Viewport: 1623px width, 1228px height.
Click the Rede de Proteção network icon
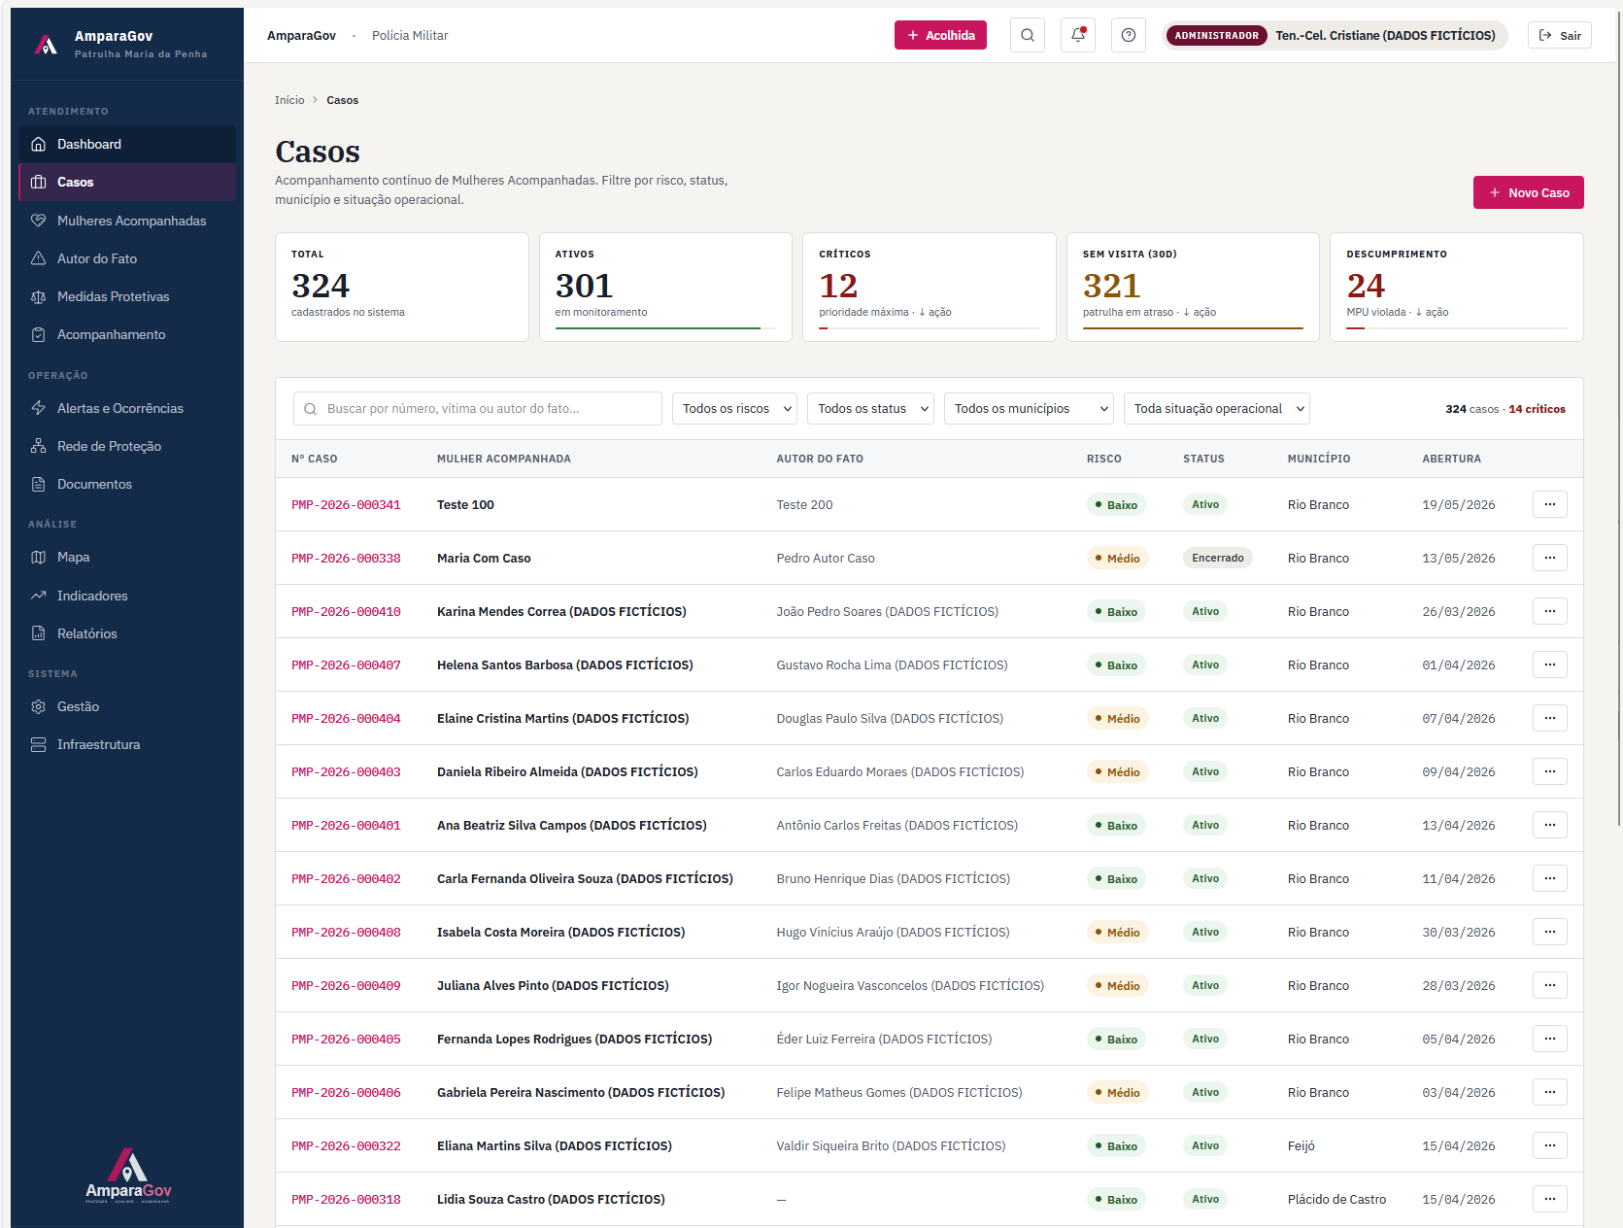(39, 446)
